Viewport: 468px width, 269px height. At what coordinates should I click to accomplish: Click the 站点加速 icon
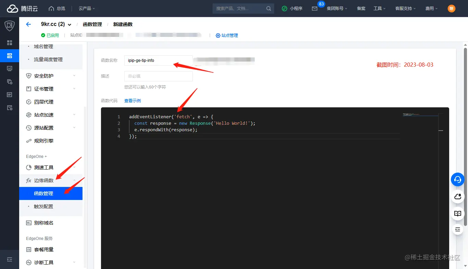click(x=29, y=115)
